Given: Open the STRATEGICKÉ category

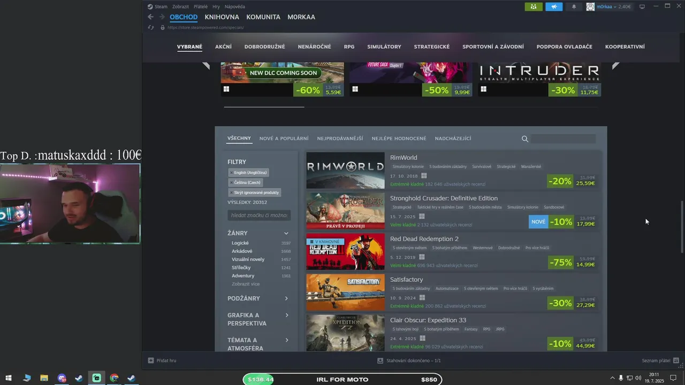Looking at the screenshot, I should tap(432, 47).
